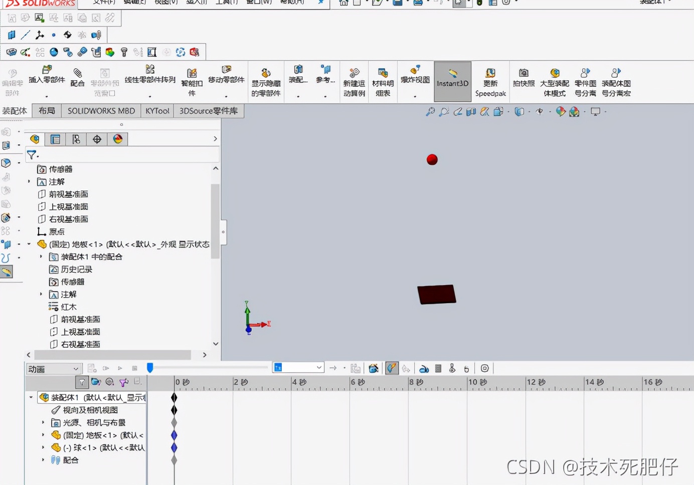Activate the 移动零部件 (Move Component) tool
694x485 pixels.
(227, 80)
